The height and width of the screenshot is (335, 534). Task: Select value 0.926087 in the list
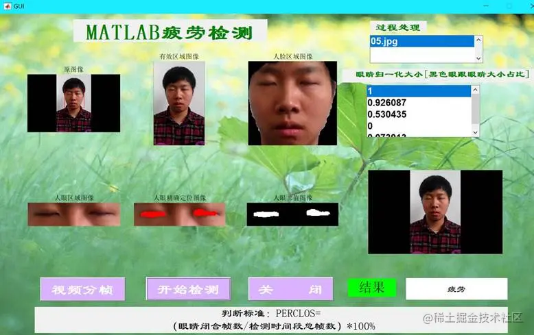click(x=419, y=103)
